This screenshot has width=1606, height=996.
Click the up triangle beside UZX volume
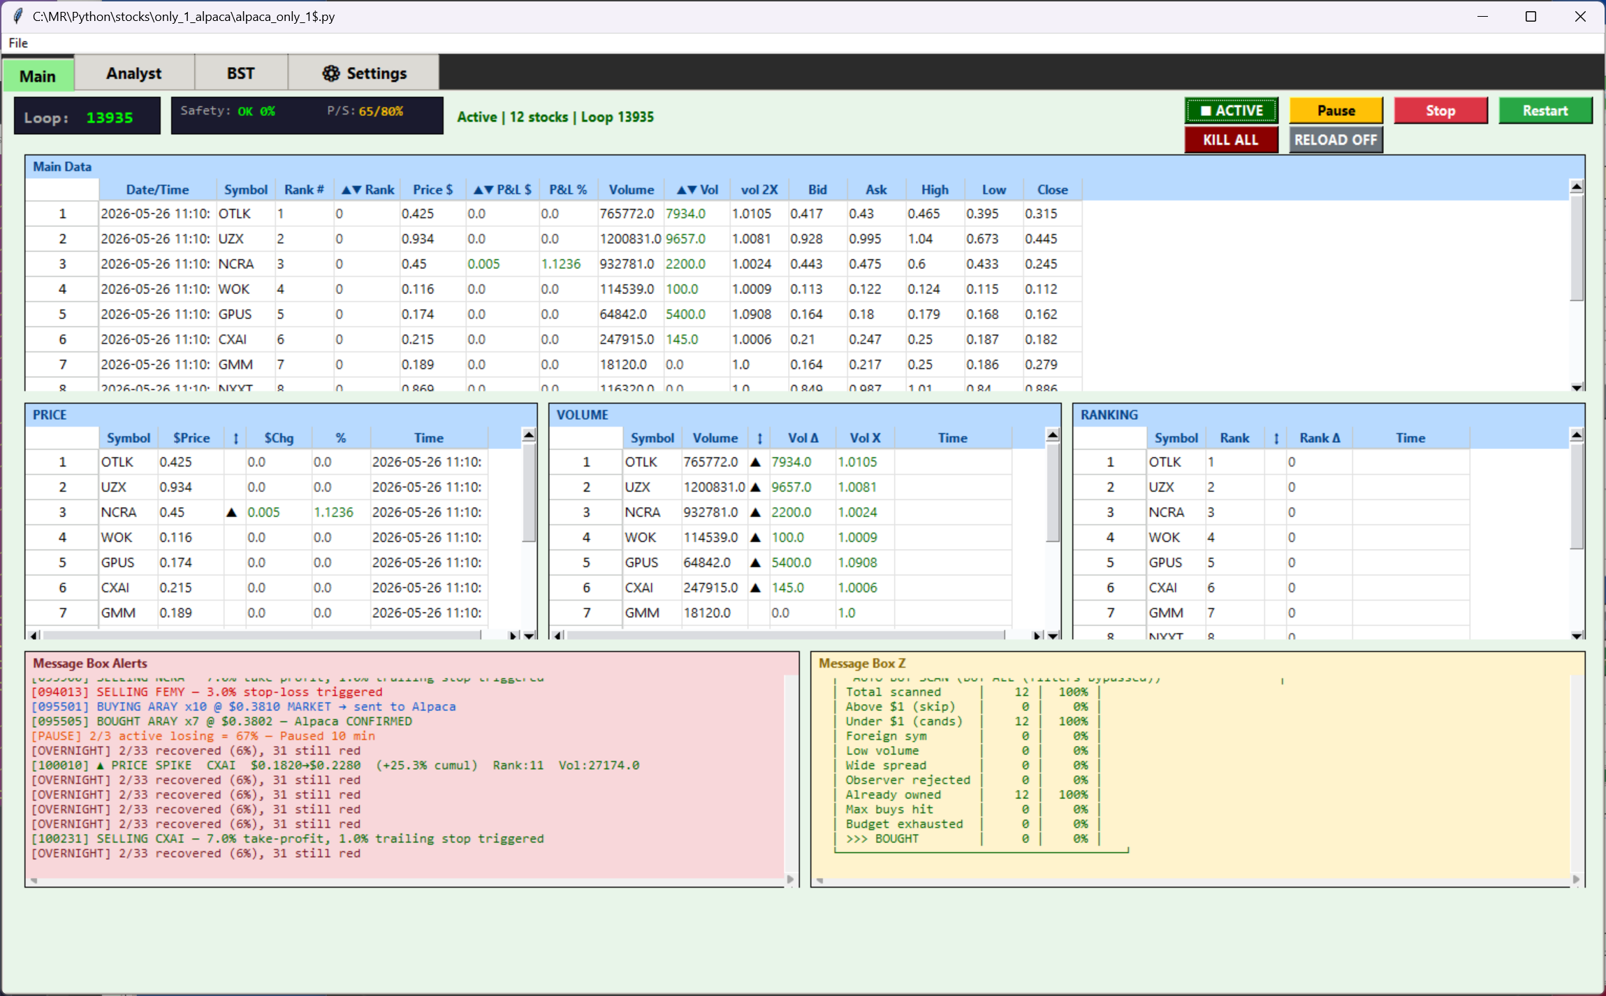(755, 488)
